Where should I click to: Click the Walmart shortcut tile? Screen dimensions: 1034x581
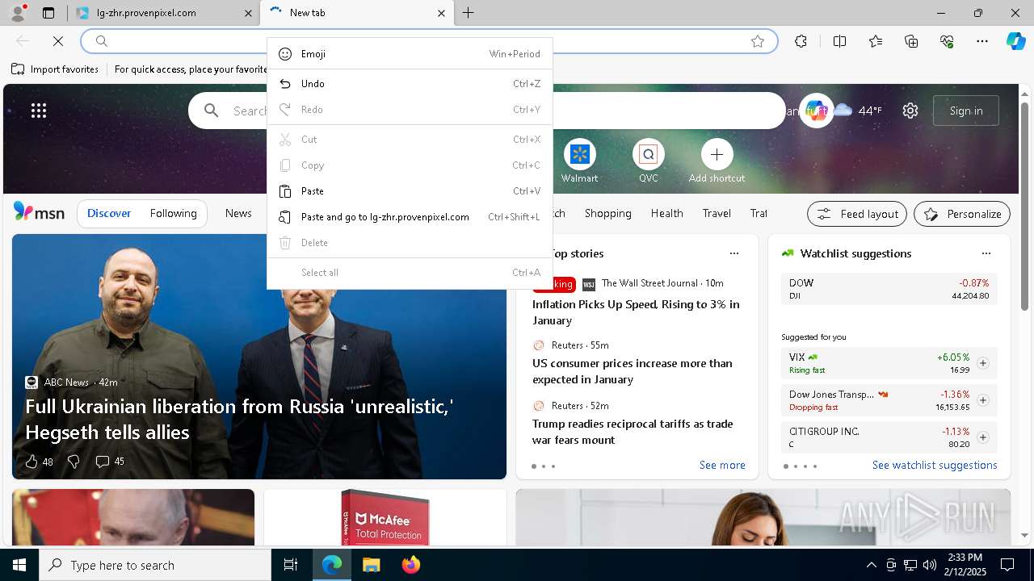click(579, 161)
